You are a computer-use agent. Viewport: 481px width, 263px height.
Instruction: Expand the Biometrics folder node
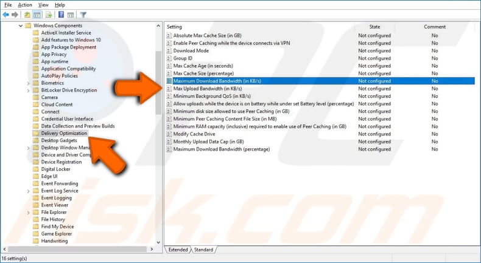point(28,83)
